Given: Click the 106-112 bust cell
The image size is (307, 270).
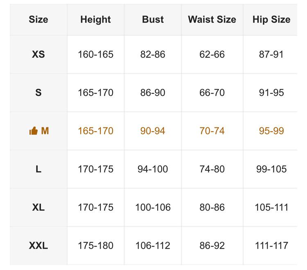Looking at the screenshot, I should point(153,246).
